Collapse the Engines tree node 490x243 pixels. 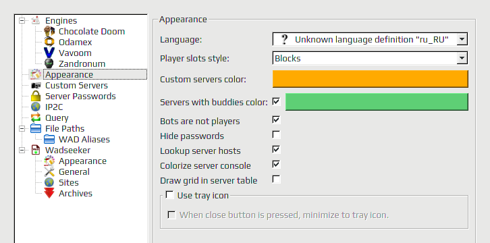click(x=22, y=21)
